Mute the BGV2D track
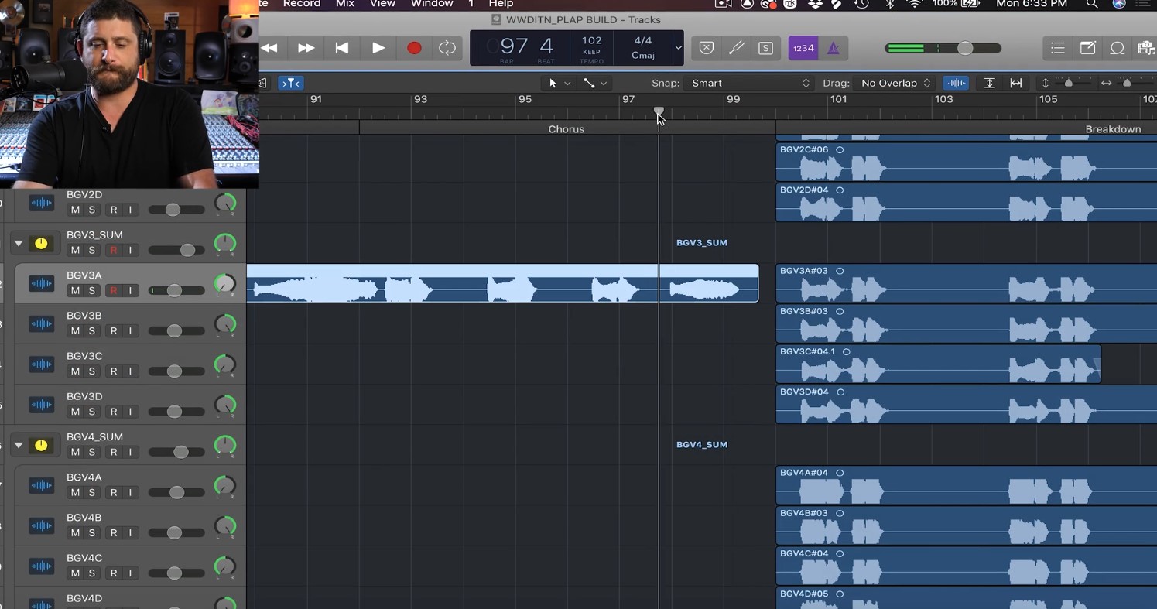The height and width of the screenshot is (609, 1157). [x=75, y=210]
